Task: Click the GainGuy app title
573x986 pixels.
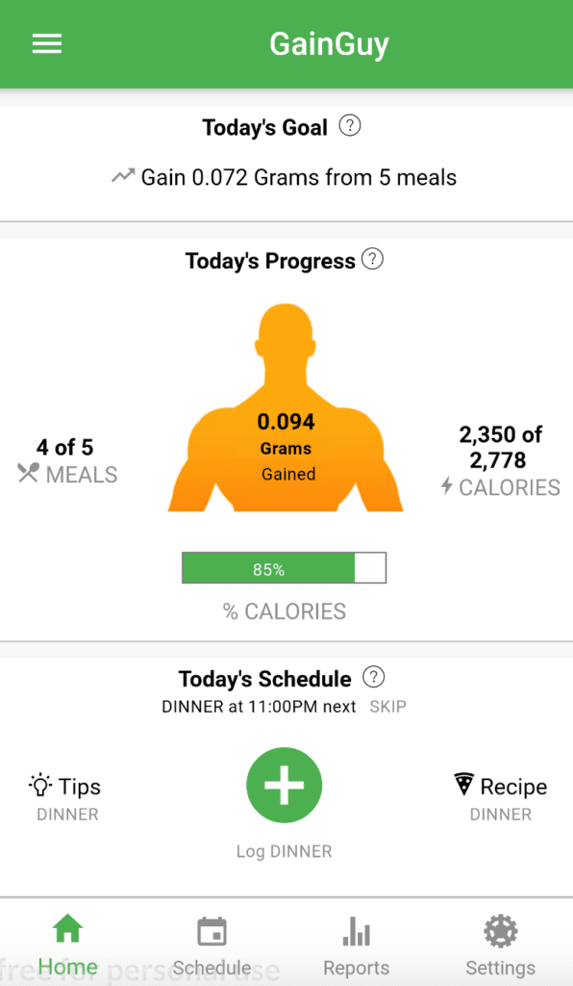Action: click(x=329, y=43)
